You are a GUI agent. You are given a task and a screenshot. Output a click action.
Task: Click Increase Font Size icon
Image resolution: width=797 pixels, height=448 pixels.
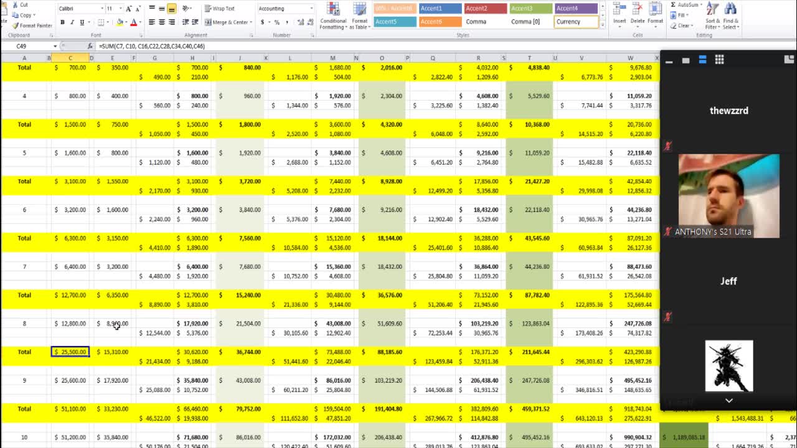pos(129,9)
